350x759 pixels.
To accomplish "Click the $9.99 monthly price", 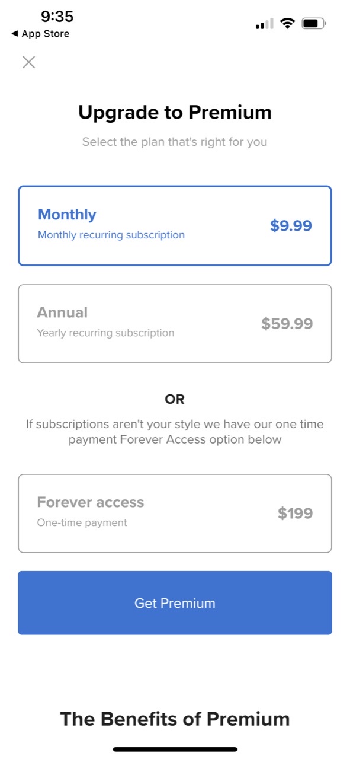I will pyautogui.click(x=291, y=226).
